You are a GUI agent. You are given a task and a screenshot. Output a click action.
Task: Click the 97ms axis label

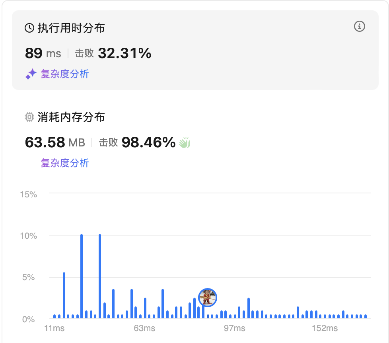click(234, 328)
